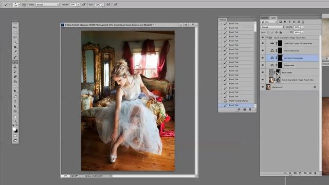The image size is (329, 185).
Task: Open brush Mode dropdown in options bar
Action: [x=47, y=5]
